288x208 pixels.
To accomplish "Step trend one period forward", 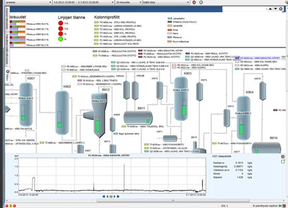I will point(114,197).
